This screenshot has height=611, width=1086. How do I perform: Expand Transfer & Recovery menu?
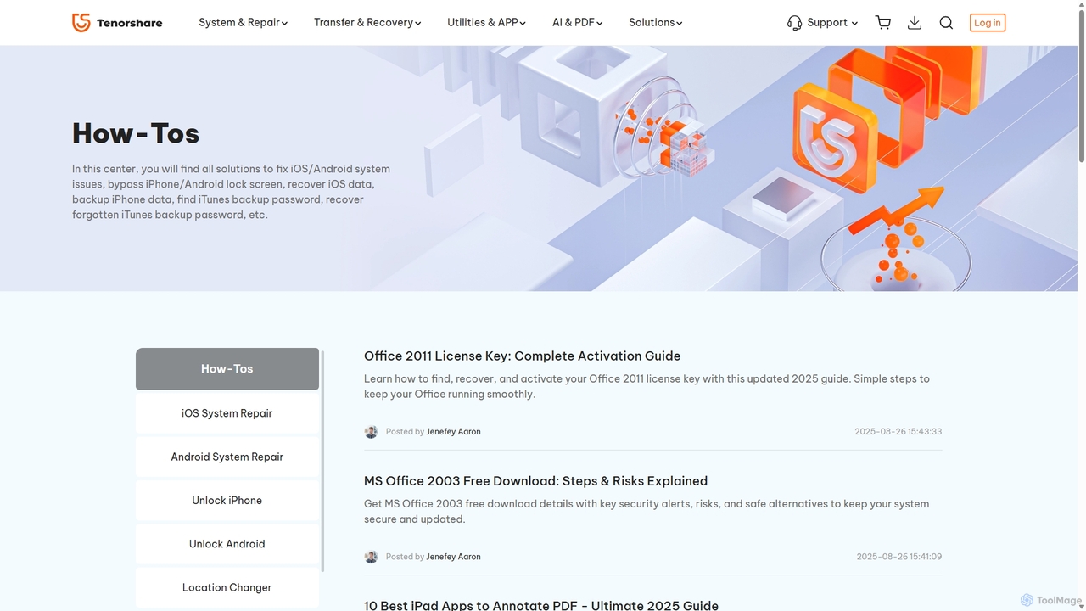[x=367, y=23]
